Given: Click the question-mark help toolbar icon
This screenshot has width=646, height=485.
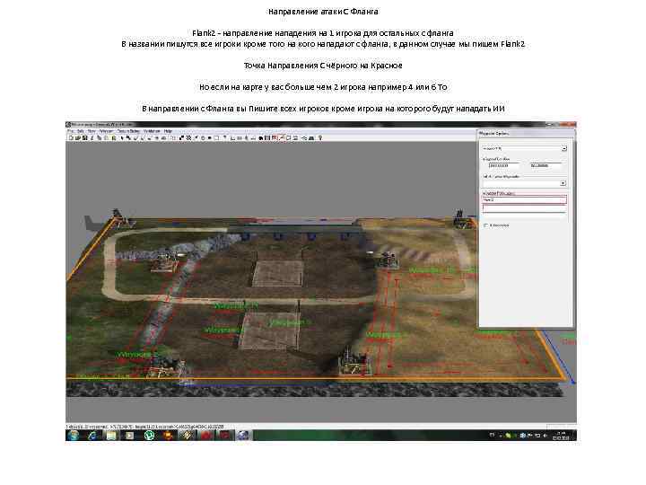Looking at the screenshot, I should [320, 138].
